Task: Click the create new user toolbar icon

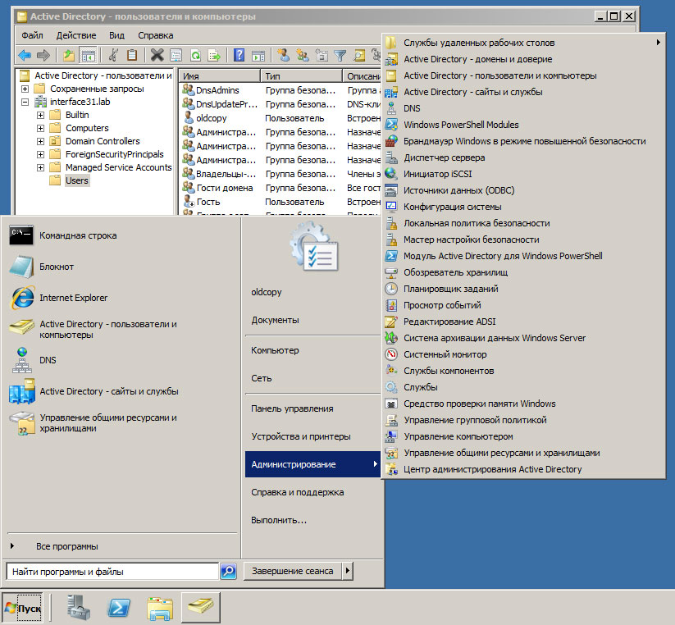Action: 283,56
